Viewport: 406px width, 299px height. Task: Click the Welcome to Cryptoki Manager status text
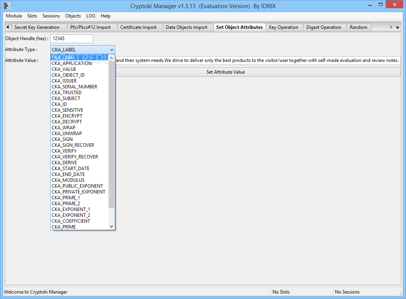click(x=36, y=292)
